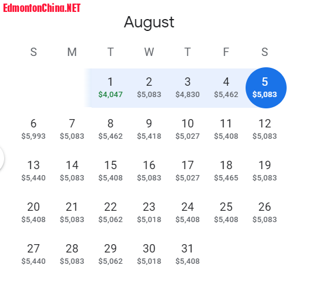The image size is (311, 290).
Task: Click previous month arrow at left edge
Action: pos(1,158)
